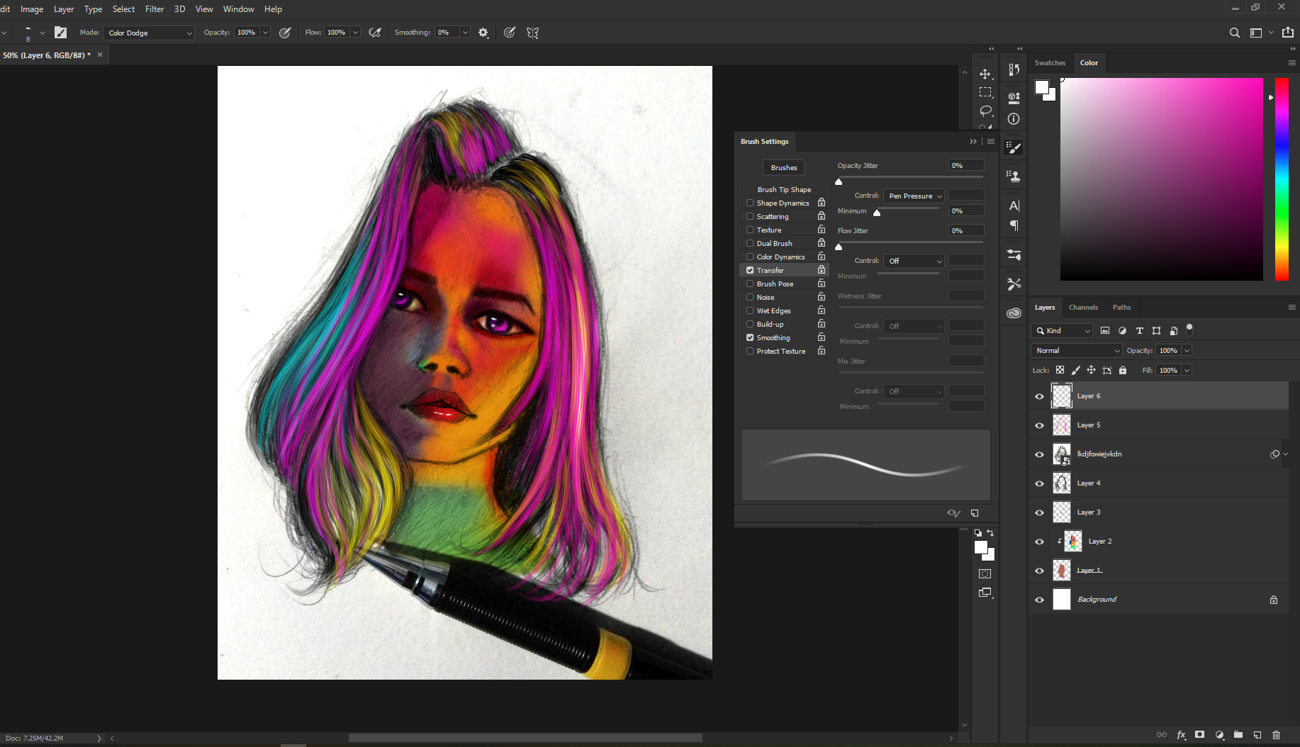Open smoothing options gear
Viewport: 1300px width, 747px height.
click(x=483, y=33)
